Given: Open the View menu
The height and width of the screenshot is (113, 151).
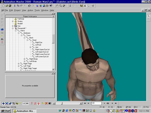Looking at the screenshot, I should (x=24, y=10).
